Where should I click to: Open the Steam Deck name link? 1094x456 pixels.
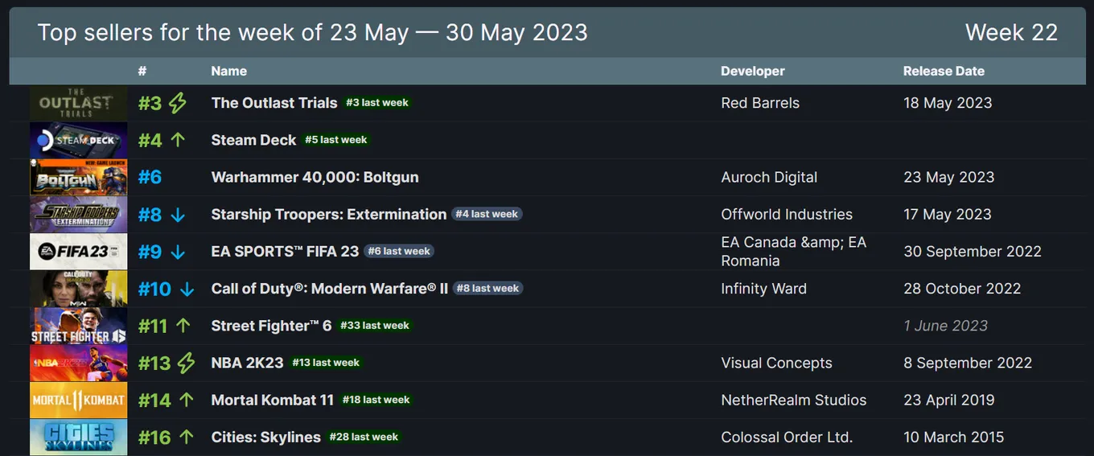tap(253, 140)
